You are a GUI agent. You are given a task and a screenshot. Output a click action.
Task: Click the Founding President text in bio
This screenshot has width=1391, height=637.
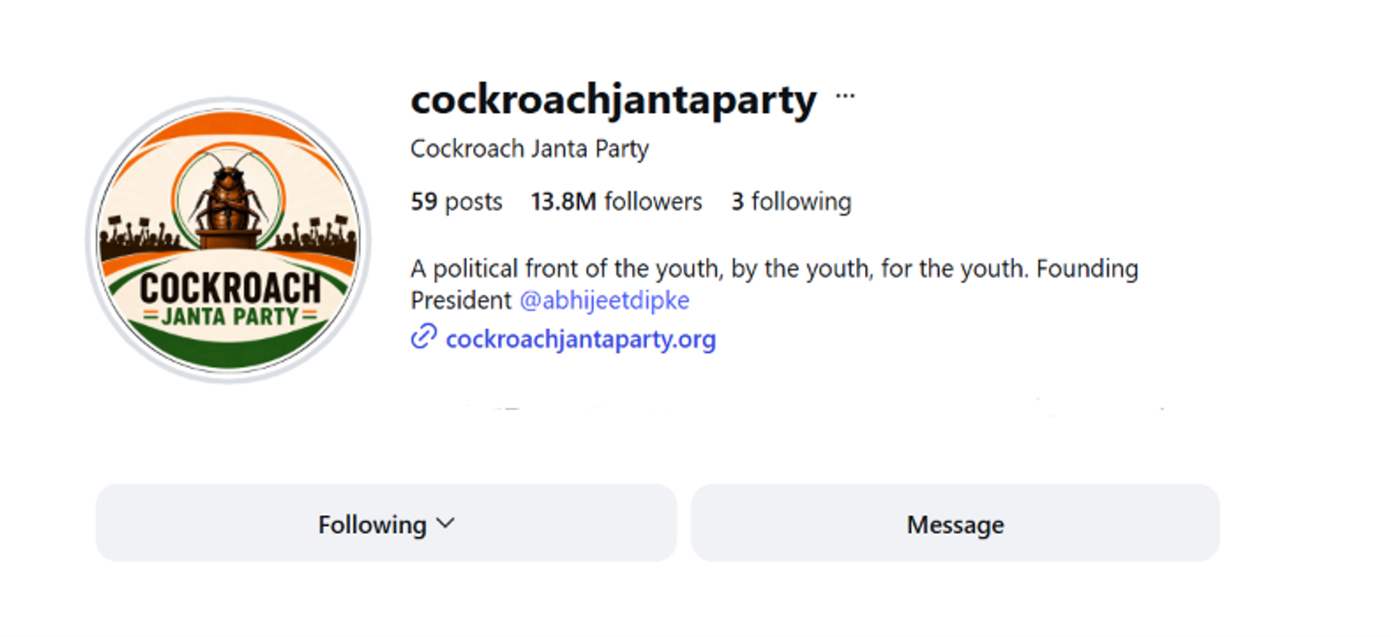coord(1087,269)
